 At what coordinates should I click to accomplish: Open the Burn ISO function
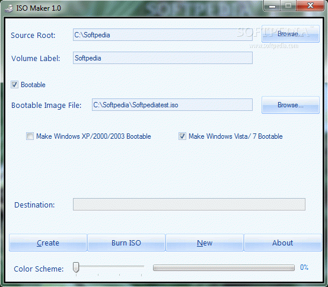[x=126, y=243]
